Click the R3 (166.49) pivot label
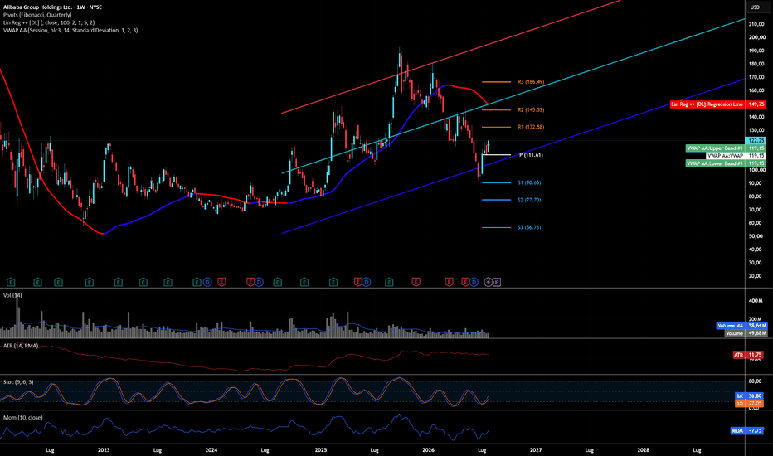The image size is (773, 456). click(x=531, y=82)
